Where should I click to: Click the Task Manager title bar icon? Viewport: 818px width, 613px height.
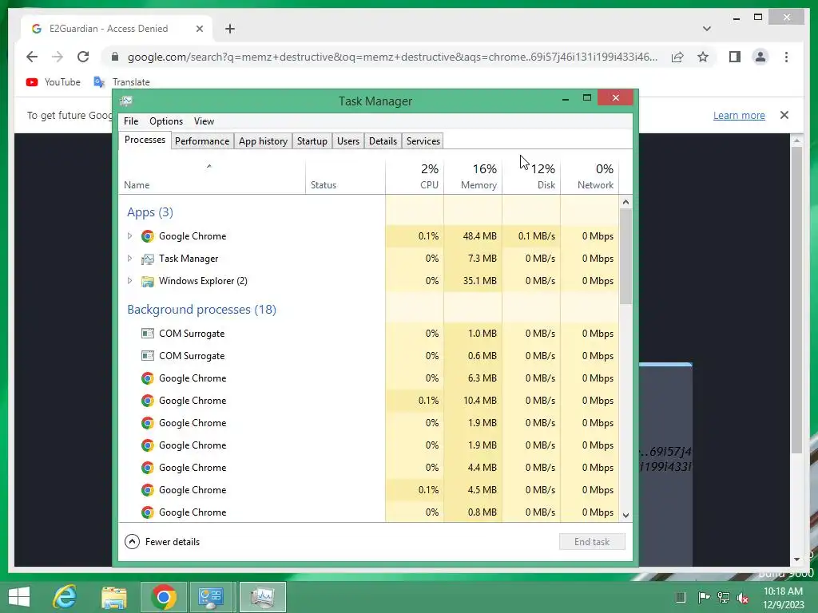click(x=126, y=101)
